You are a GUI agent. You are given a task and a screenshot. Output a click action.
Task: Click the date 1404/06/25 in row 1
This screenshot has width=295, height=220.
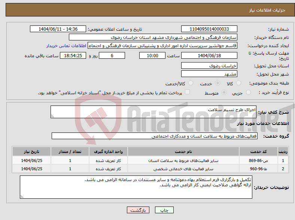[x=31, y=161]
